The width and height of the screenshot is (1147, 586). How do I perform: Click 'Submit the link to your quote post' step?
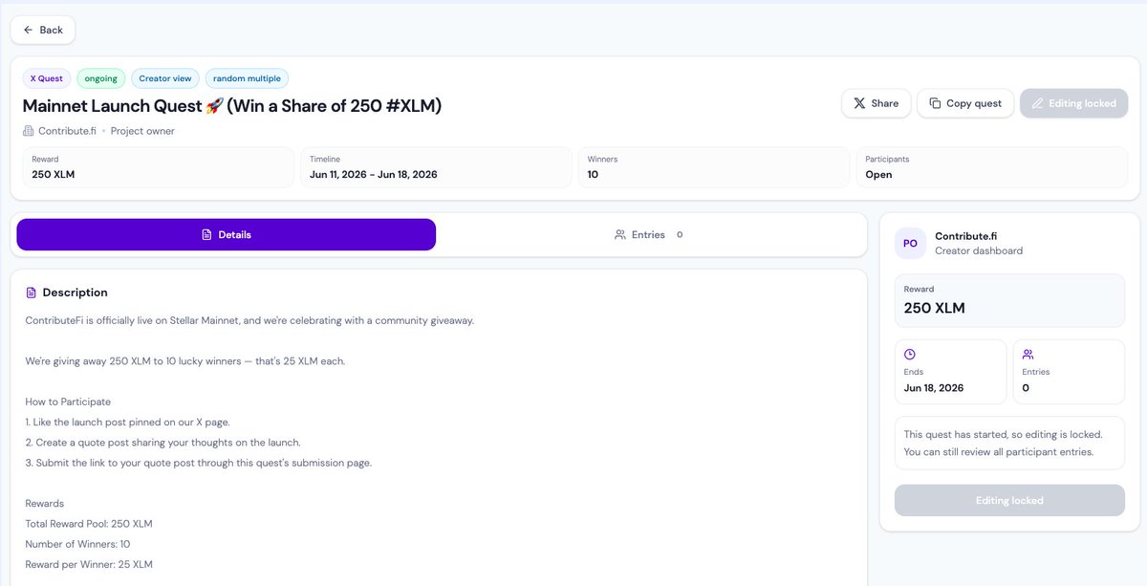[199, 463]
